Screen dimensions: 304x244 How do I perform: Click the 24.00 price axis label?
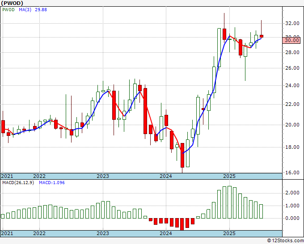point(292,85)
